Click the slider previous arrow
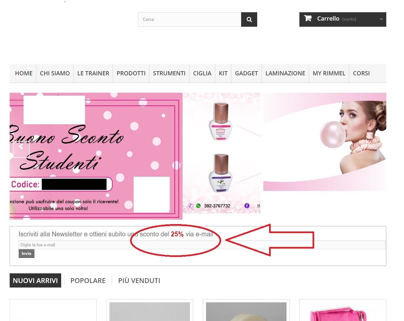The width and height of the screenshot is (404, 321). coord(21,149)
